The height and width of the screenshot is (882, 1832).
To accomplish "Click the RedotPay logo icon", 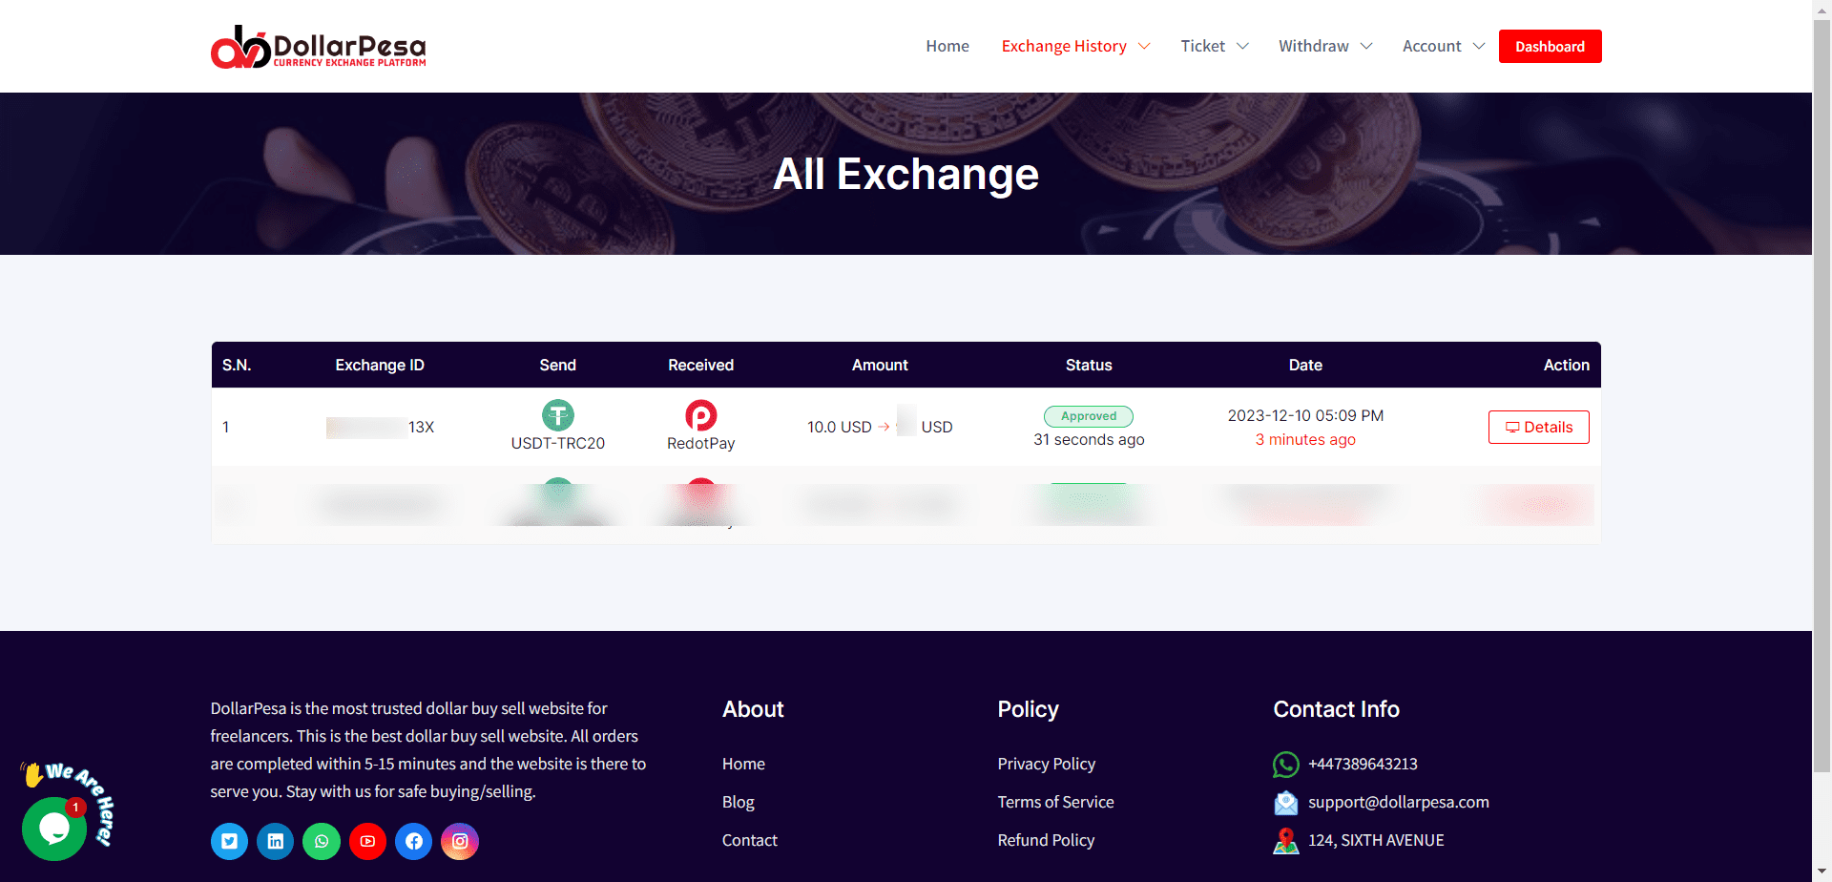I will pyautogui.click(x=701, y=415).
